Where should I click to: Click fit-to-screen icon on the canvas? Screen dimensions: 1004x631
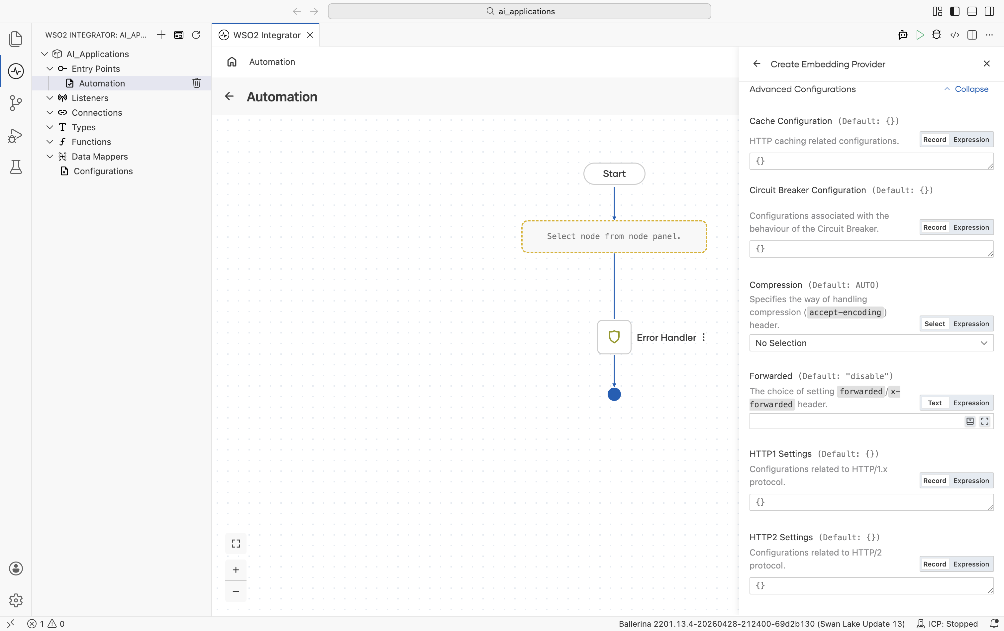236,543
